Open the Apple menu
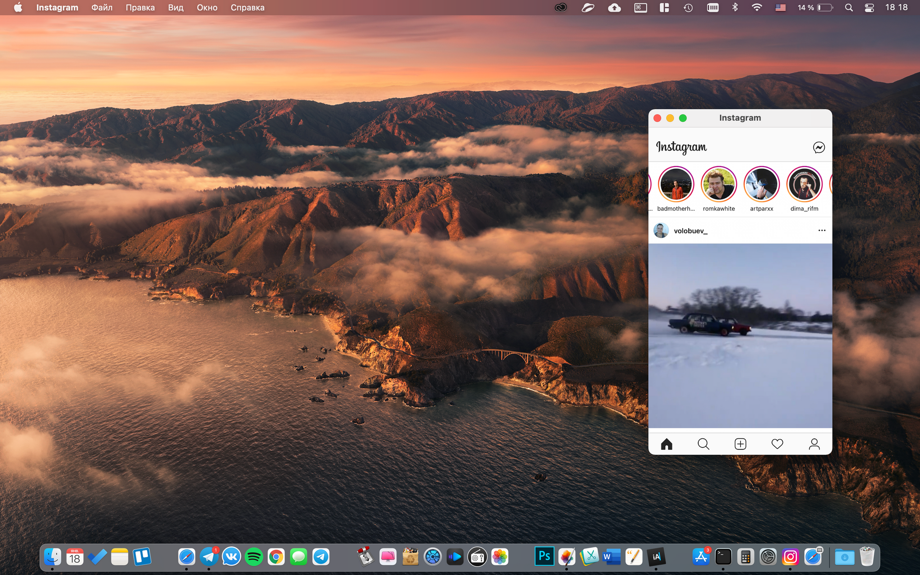The width and height of the screenshot is (920, 575). (18, 7)
